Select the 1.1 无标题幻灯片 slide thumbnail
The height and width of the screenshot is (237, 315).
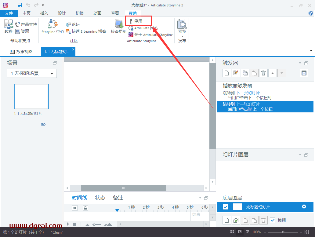(x=31, y=96)
